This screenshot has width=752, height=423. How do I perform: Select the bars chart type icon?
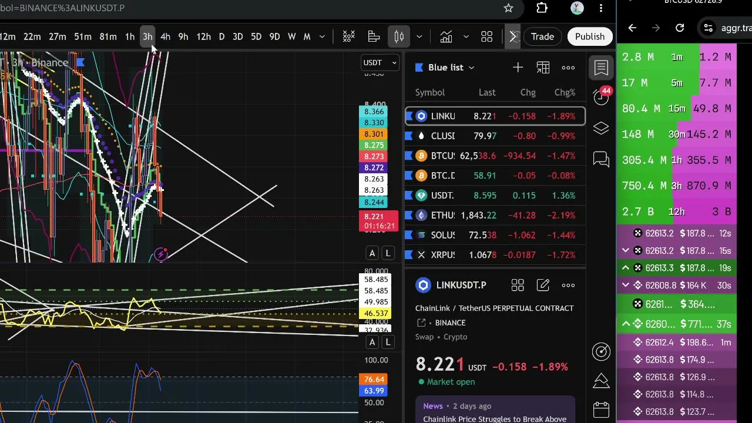pyautogui.click(x=374, y=37)
